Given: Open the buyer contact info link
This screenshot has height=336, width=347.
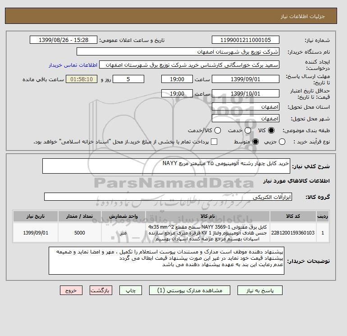Looking at the screenshot, I should (x=73, y=65).
